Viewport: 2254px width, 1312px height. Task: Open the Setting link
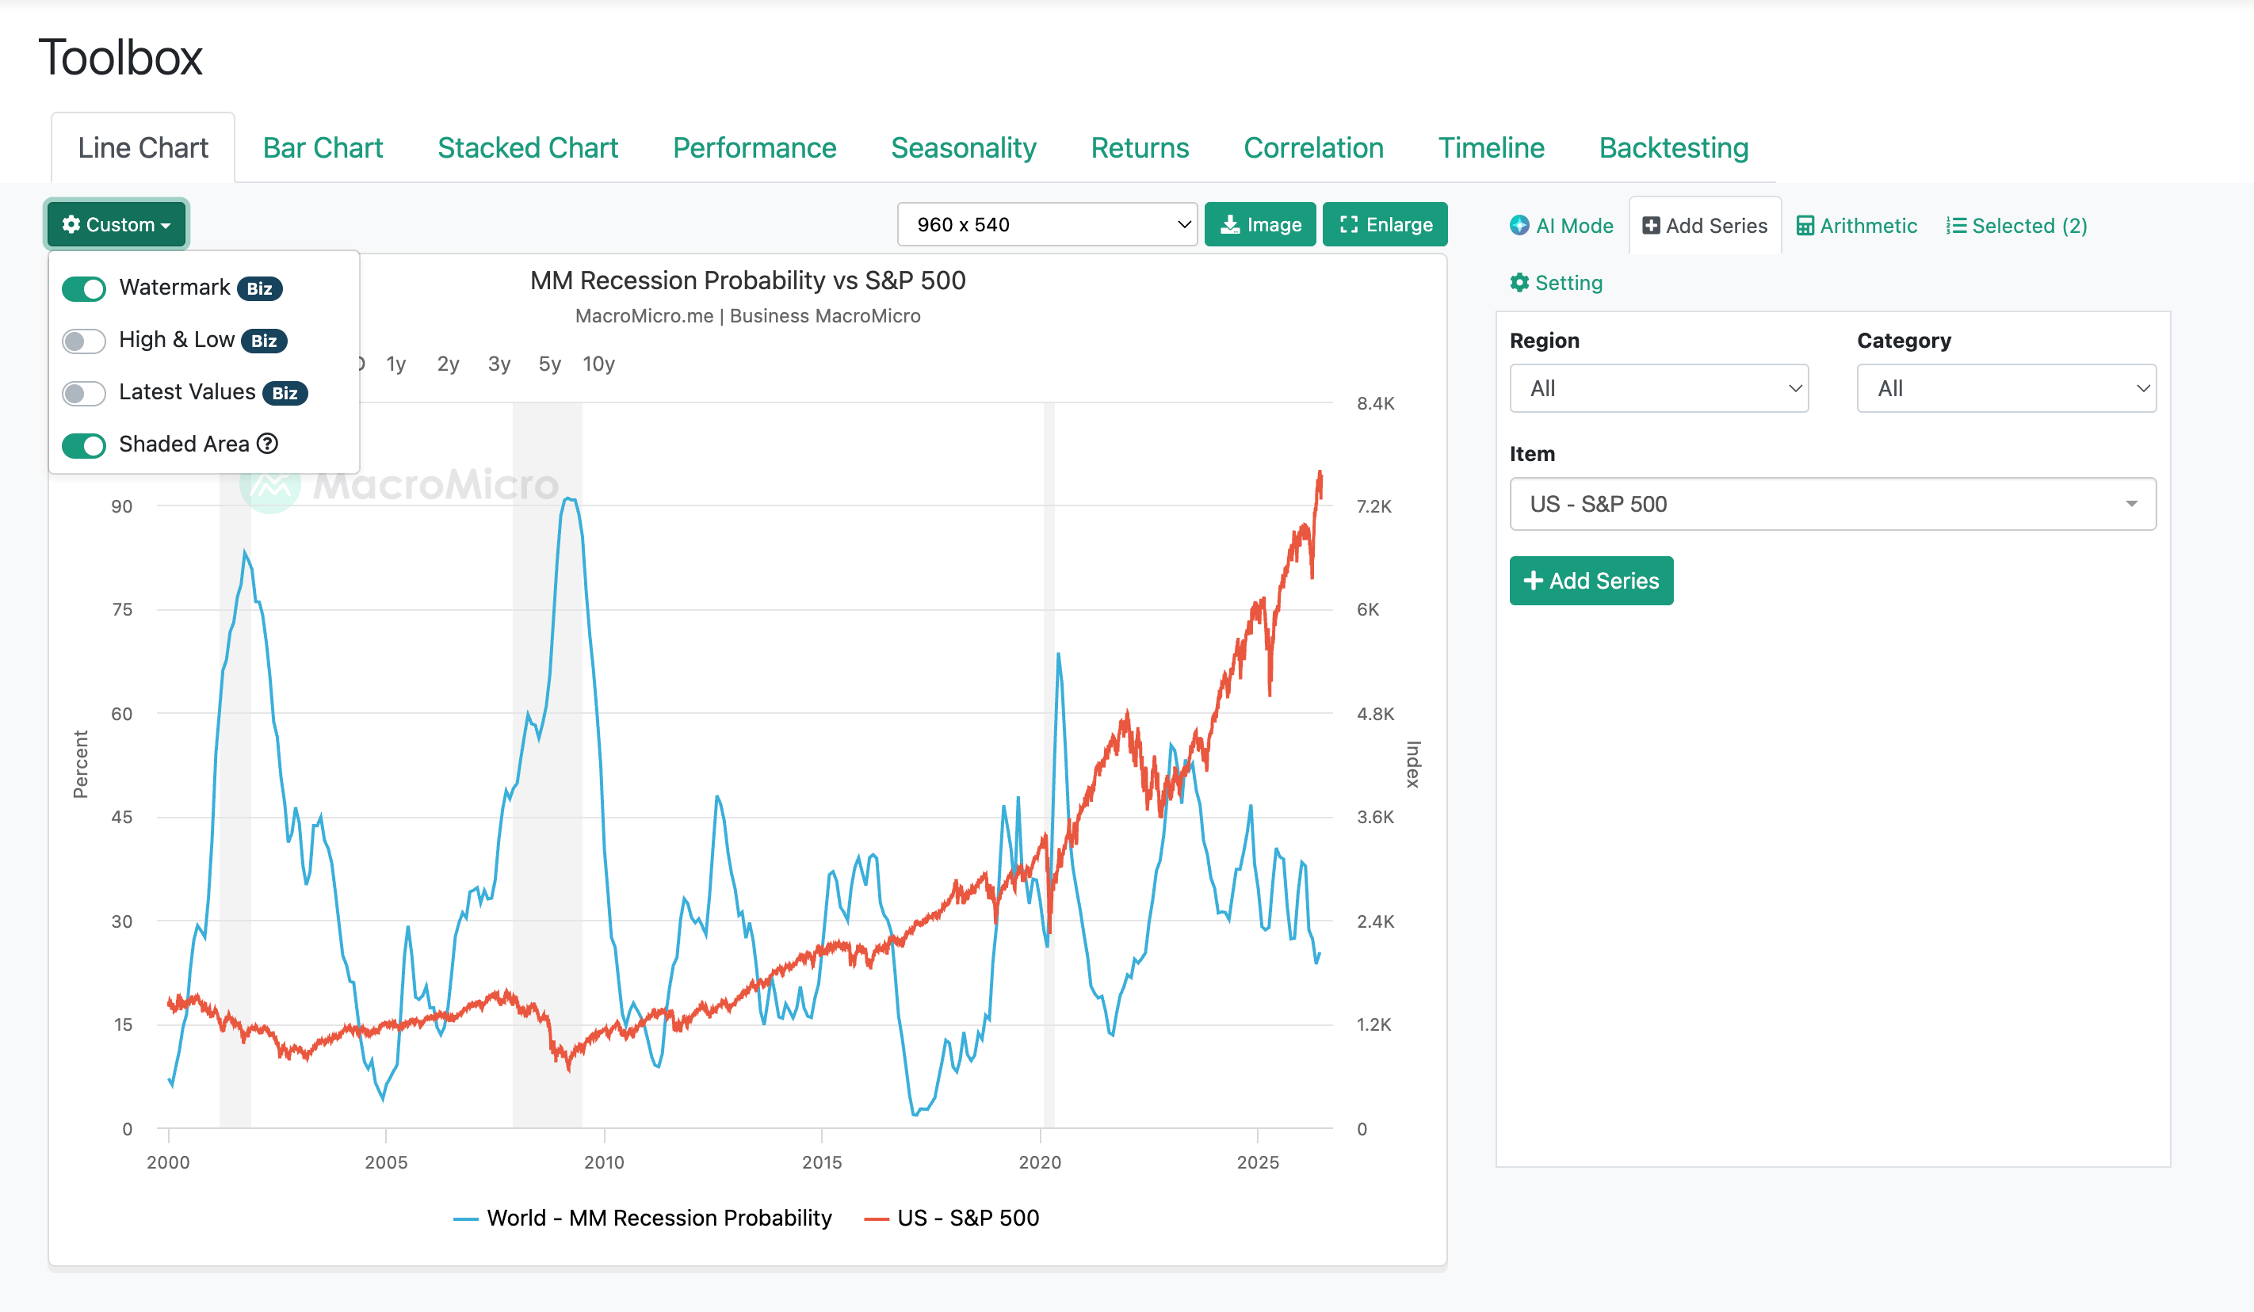pos(1557,283)
